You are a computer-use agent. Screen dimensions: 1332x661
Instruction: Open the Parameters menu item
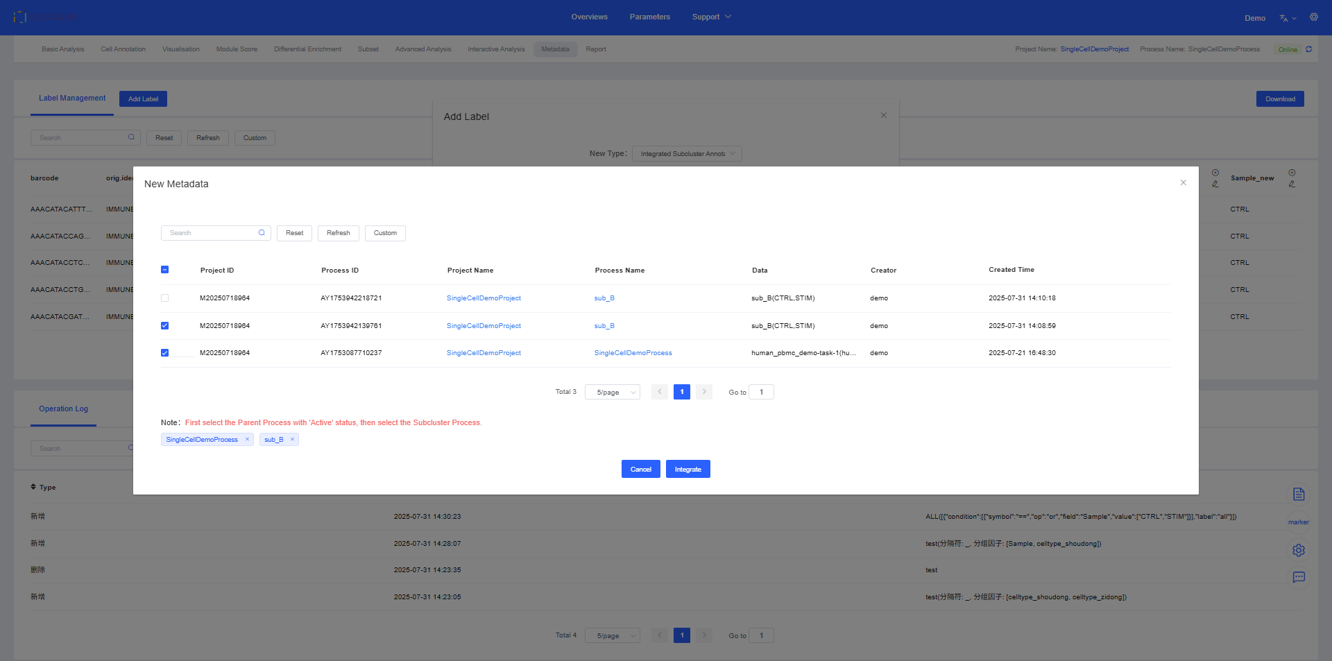[x=649, y=17]
